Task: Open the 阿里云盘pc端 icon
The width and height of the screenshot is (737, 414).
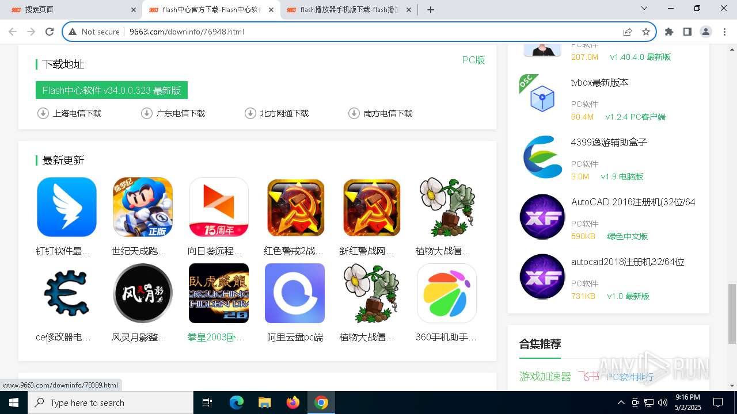Action: pyautogui.click(x=295, y=293)
